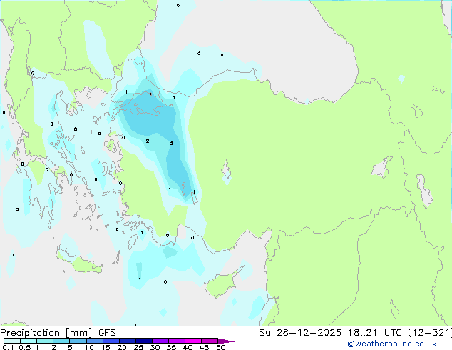Click the weatheronline.co.uk copyright link
This screenshot has height=350, width=452.
391,344
